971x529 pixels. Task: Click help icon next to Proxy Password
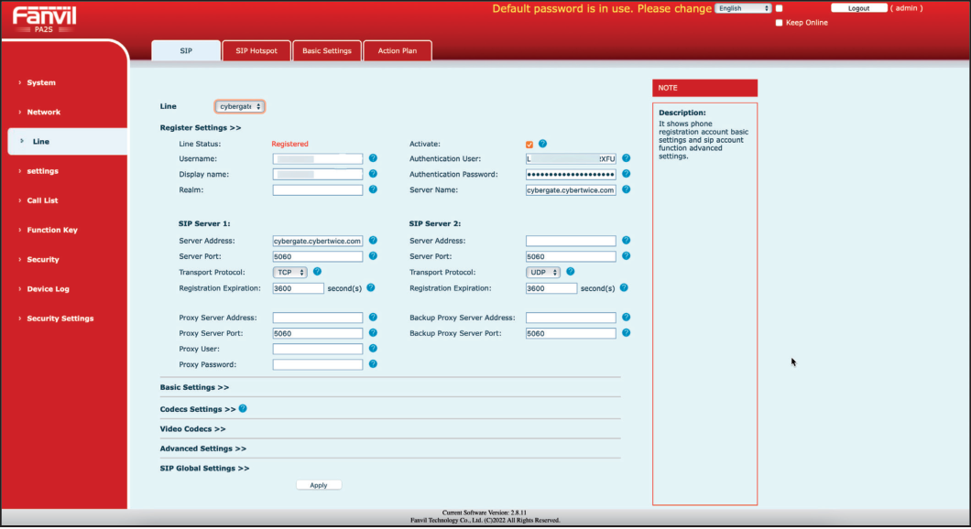pos(373,364)
